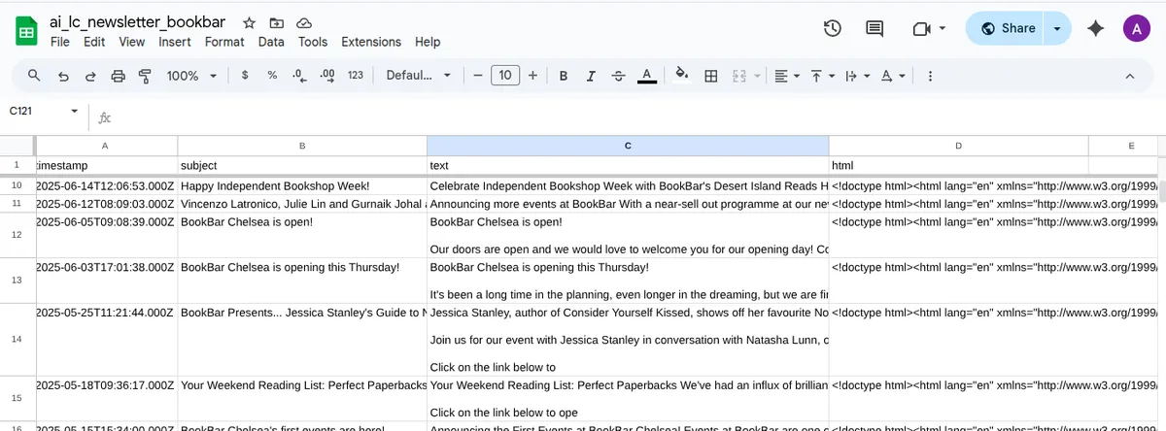The image size is (1166, 431).
Task: Open the Extensions menu
Action: [x=371, y=42]
